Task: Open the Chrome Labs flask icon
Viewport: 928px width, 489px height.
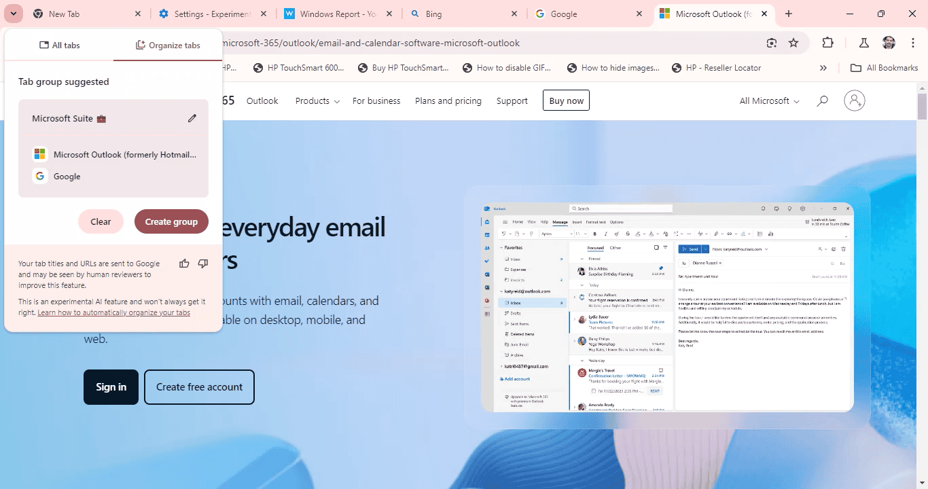Action: tap(864, 43)
